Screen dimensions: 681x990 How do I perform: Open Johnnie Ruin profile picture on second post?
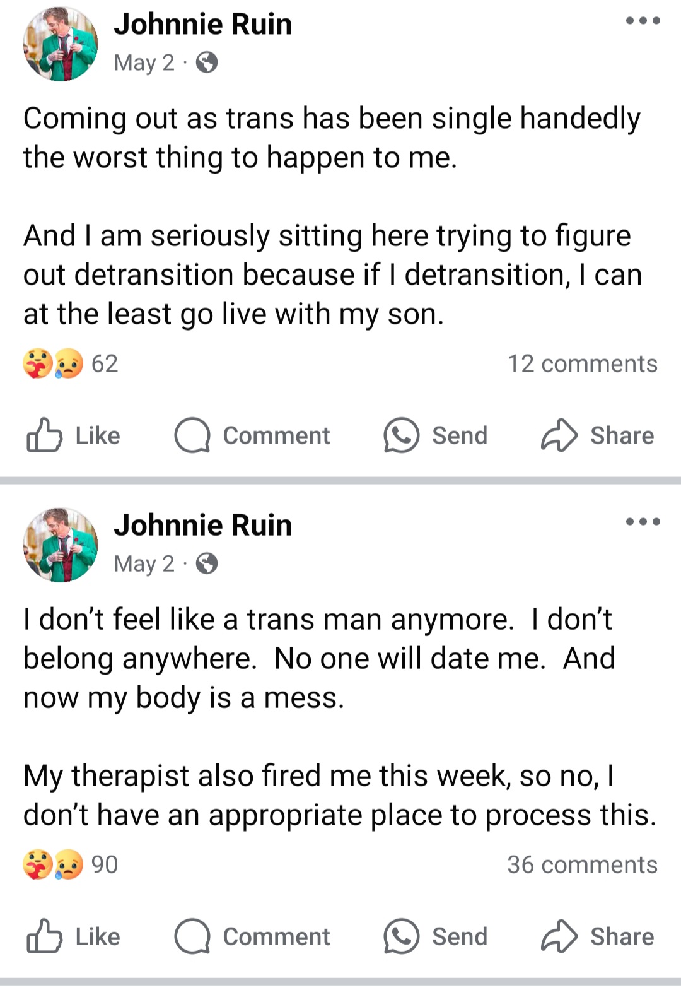coord(61,545)
